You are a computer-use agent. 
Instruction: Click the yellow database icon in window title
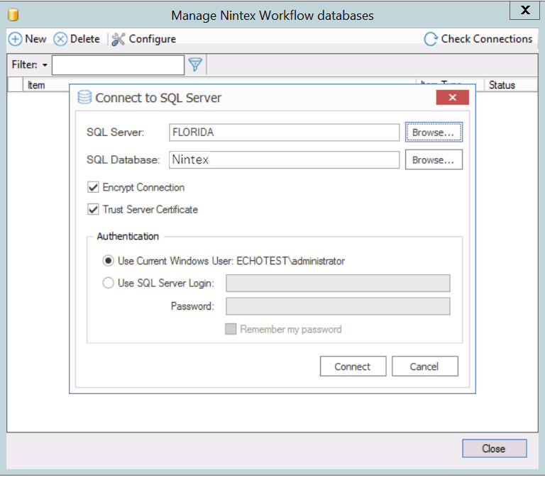[x=13, y=15]
